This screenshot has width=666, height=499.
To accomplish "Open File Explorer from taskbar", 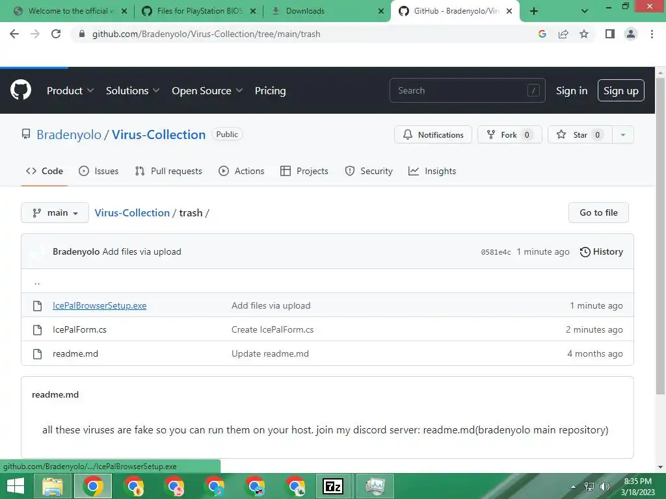I will pos(52,486).
